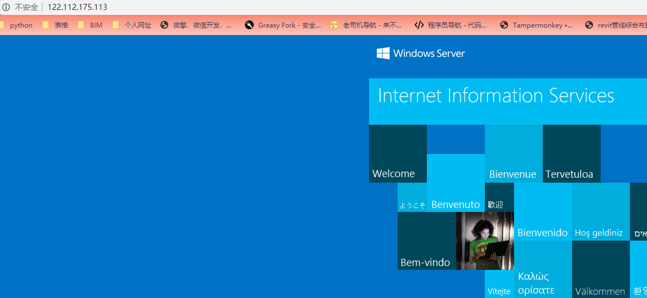
Task: Click the python folder icon
Action: click(x=2, y=25)
